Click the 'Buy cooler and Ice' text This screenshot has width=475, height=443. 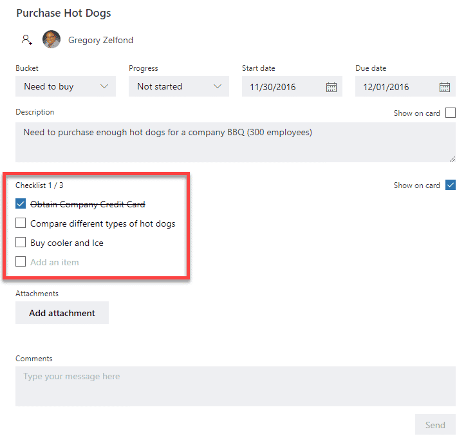click(67, 243)
